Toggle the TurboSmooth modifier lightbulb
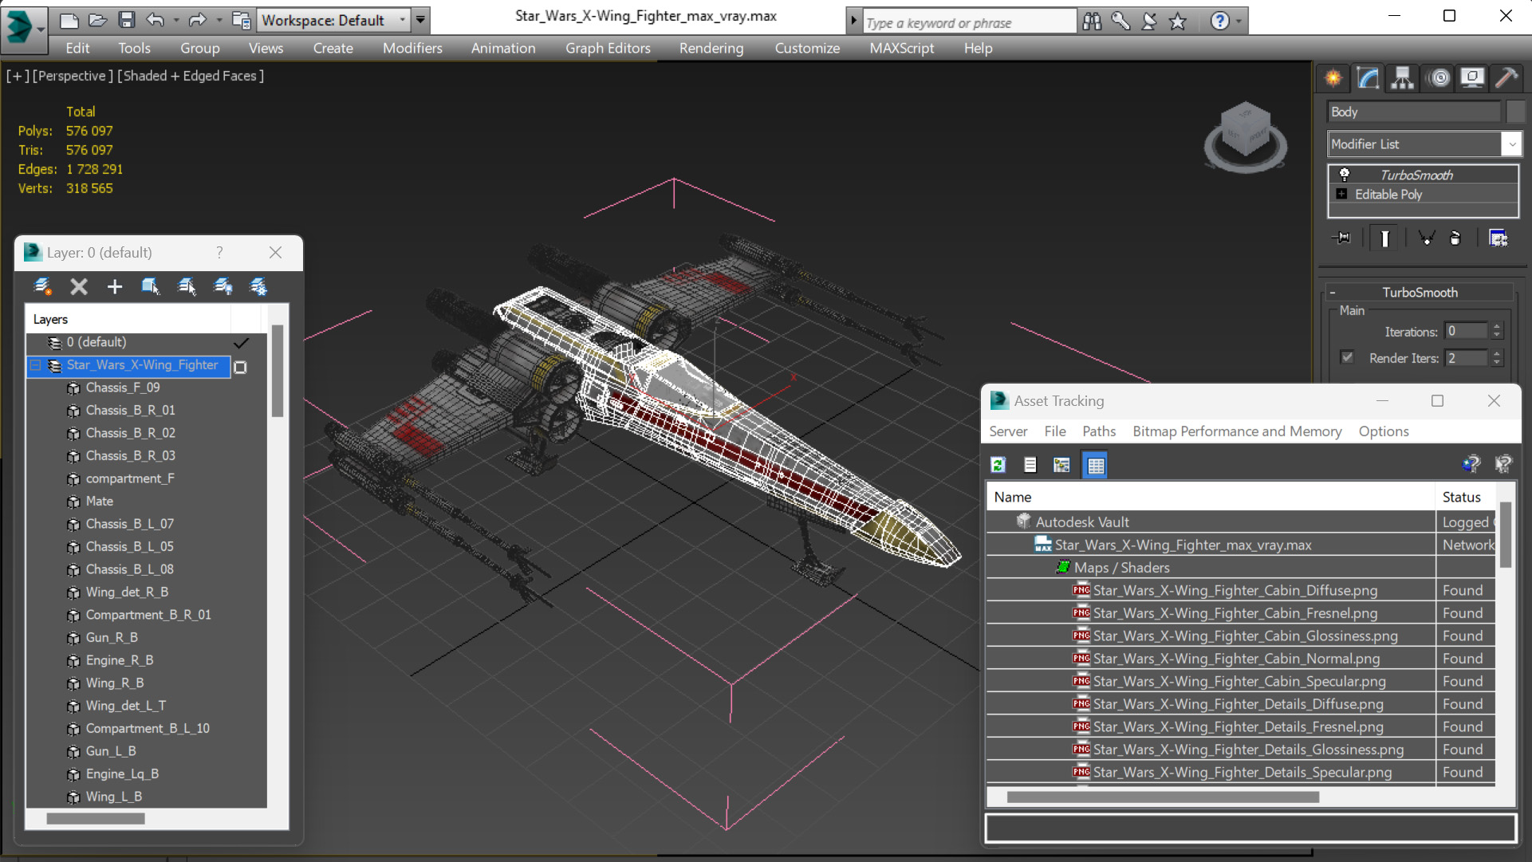This screenshot has height=862, width=1532. coord(1344,174)
